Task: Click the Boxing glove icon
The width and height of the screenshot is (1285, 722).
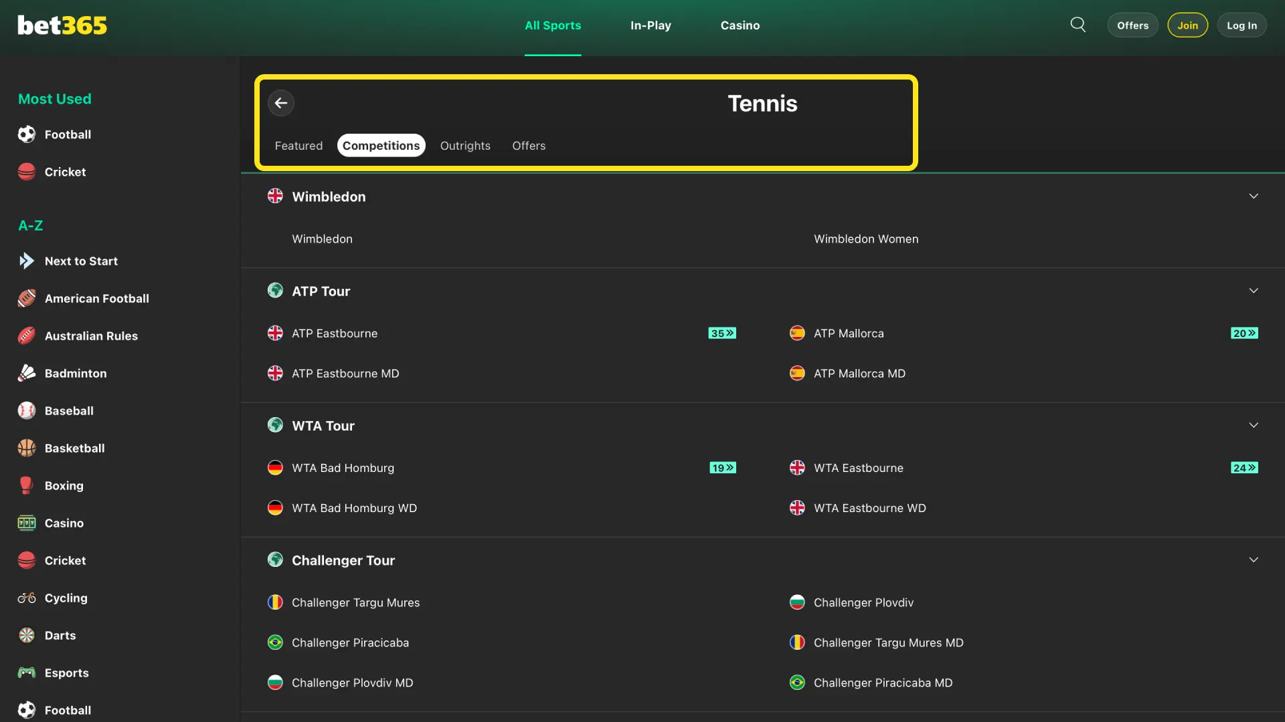Action: [x=27, y=485]
